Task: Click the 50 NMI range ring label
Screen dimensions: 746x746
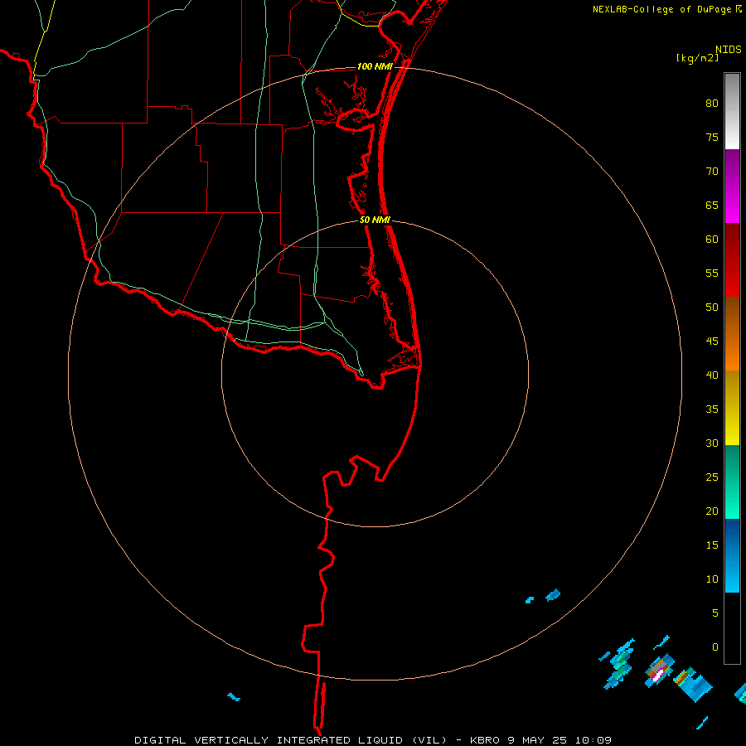Action: [x=375, y=220]
